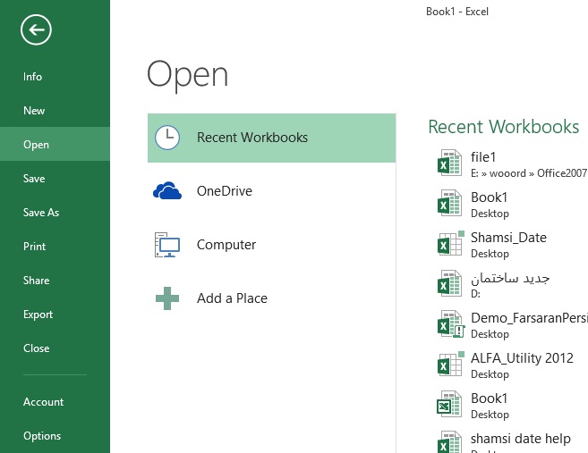The width and height of the screenshot is (588, 453).
Task: Click the Excel icon beside جدید ساختمان
Action: 449,283
